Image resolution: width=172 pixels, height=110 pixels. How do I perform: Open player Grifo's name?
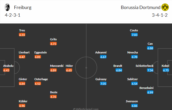click(x=53, y=39)
